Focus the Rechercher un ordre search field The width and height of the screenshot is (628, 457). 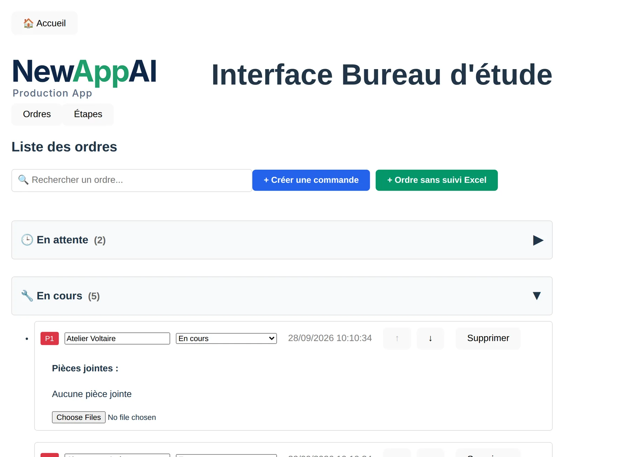point(132,180)
